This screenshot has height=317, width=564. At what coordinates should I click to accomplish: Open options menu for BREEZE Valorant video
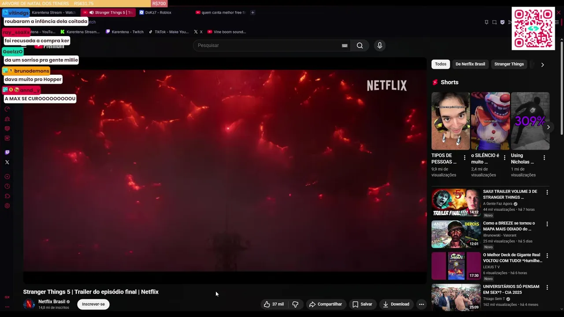tap(547, 224)
